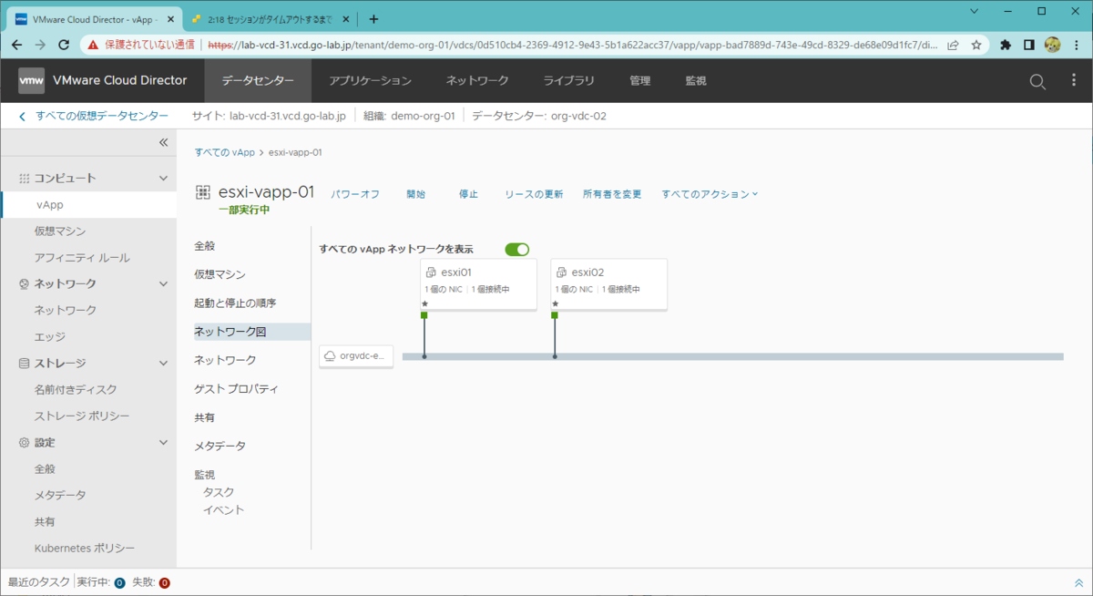
Task: Open the 全般 vApp detail section
Action: click(x=205, y=246)
